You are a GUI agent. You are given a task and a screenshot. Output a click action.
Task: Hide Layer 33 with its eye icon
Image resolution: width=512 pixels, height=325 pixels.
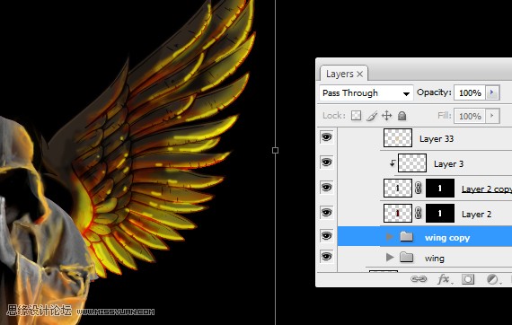point(327,137)
